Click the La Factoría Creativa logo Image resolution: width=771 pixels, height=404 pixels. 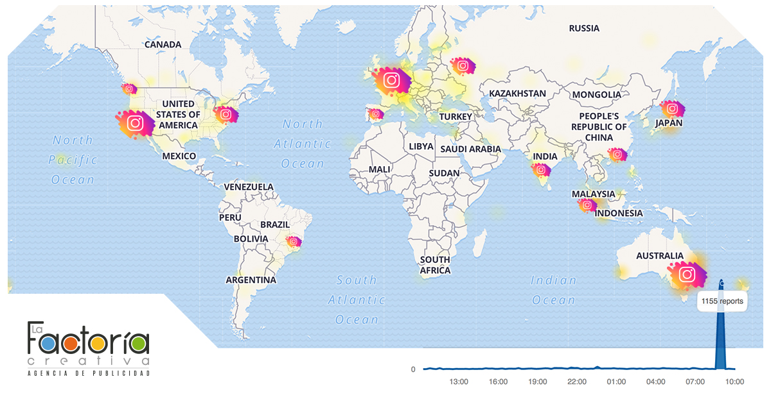[88, 349]
